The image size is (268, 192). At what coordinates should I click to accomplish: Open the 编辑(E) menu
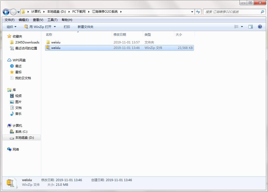coord(24,20)
